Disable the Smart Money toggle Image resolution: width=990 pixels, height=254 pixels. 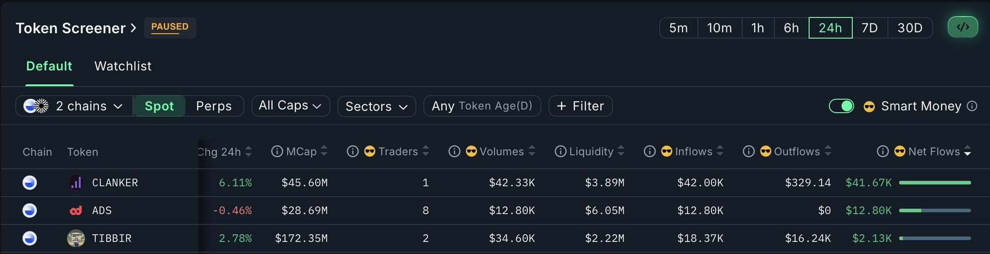(x=841, y=106)
